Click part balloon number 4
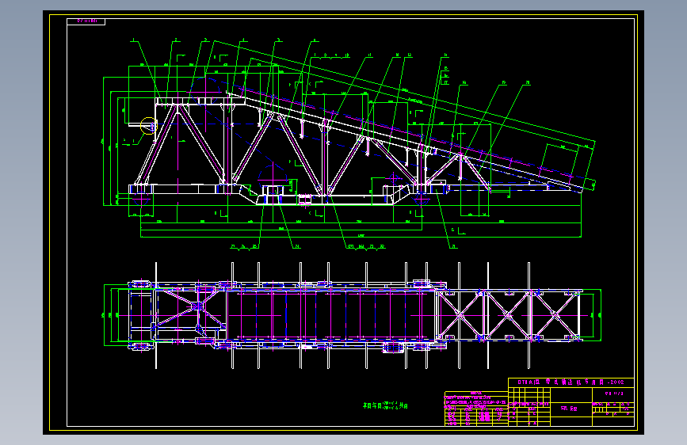 [243, 40]
